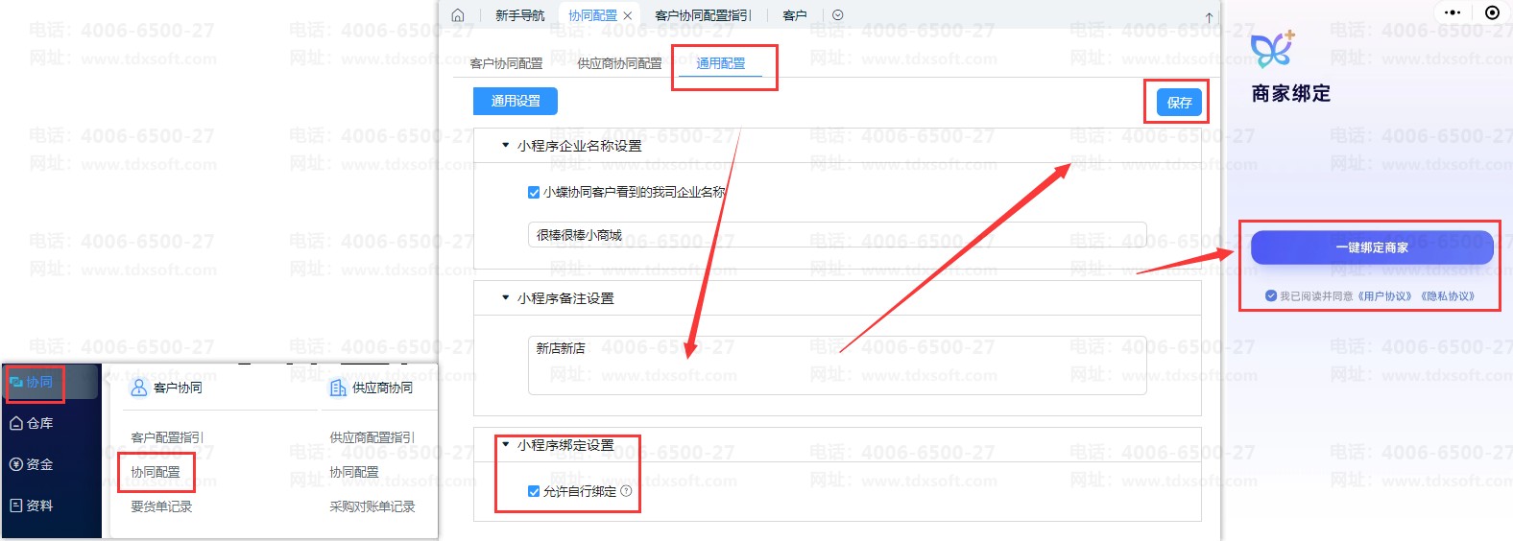
Task: Open 协同配置 under 供应商协同
Action: [x=354, y=472]
